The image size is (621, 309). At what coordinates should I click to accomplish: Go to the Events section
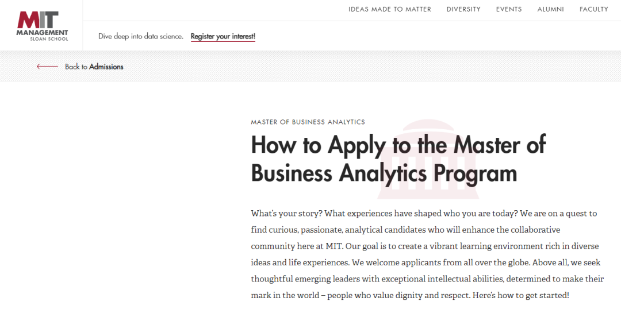click(x=509, y=9)
